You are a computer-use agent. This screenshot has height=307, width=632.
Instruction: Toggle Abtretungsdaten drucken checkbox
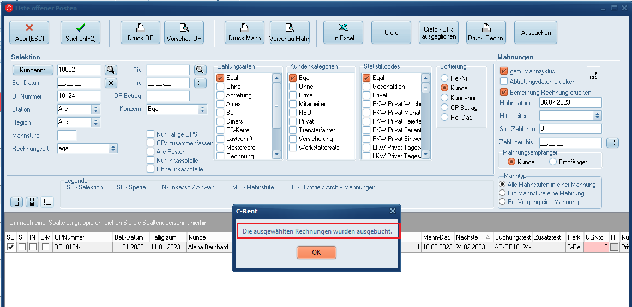point(504,82)
